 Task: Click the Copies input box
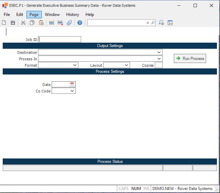click(159, 65)
